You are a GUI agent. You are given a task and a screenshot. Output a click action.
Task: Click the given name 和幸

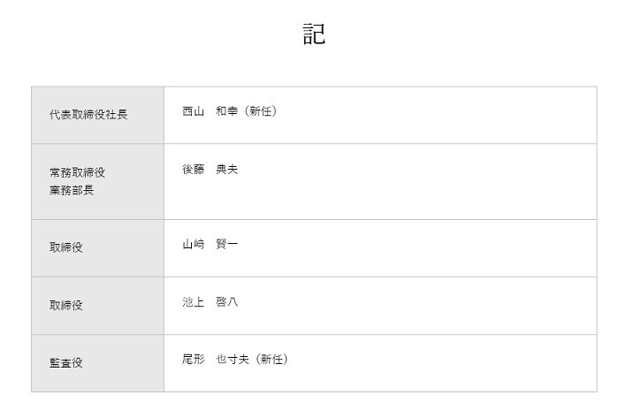tap(226, 112)
